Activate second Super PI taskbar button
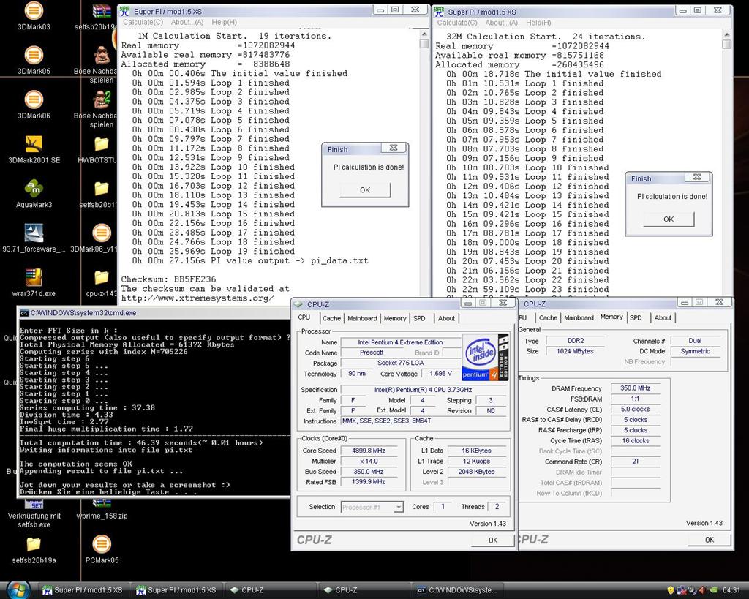The height and width of the screenshot is (599, 749). 176,590
